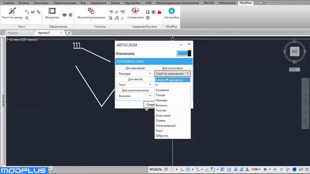310x174 pixels.
Task: Click the bottom-middle dimension icon in Утилиты panel
Action: coord(117,18)
